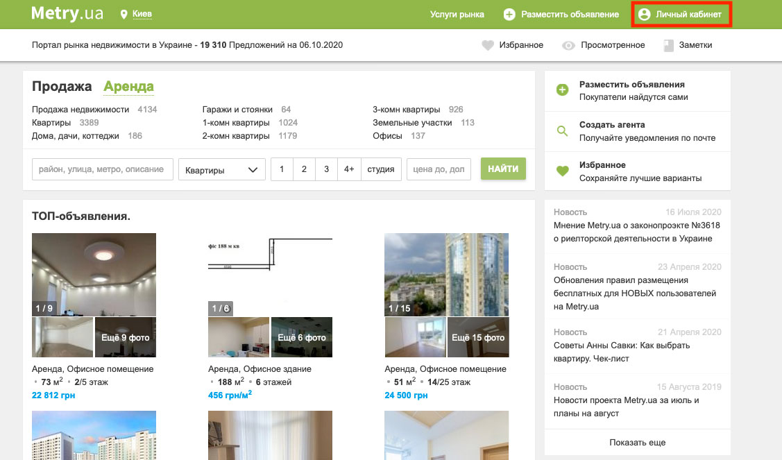Expand more news with Показать еще
Image resolution: width=782 pixels, height=460 pixels.
[637, 442]
